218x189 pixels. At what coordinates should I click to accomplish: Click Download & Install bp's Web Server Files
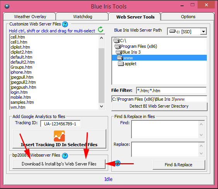point(59,164)
